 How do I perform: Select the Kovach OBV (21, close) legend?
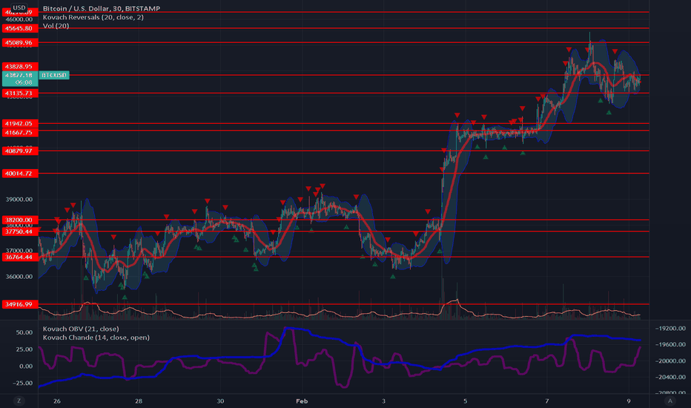coord(81,329)
